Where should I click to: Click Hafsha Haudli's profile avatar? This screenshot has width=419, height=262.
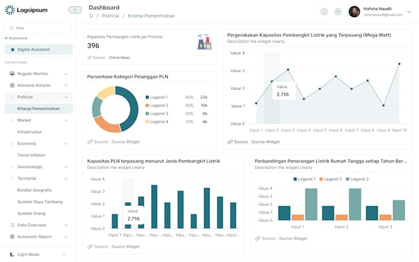(x=354, y=12)
